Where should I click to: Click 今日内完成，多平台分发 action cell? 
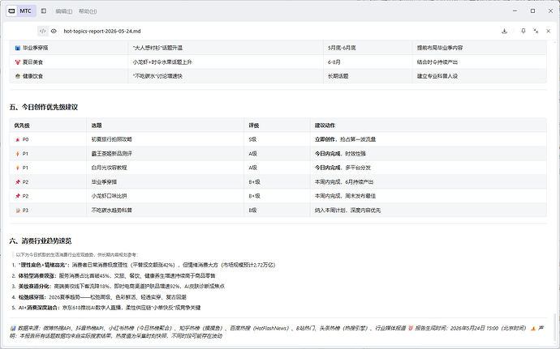pyautogui.click(x=429, y=168)
